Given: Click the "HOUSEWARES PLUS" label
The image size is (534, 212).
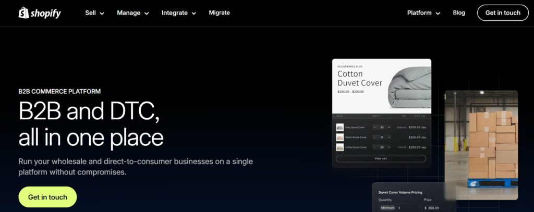Looking at the screenshot, I should point(350,67).
